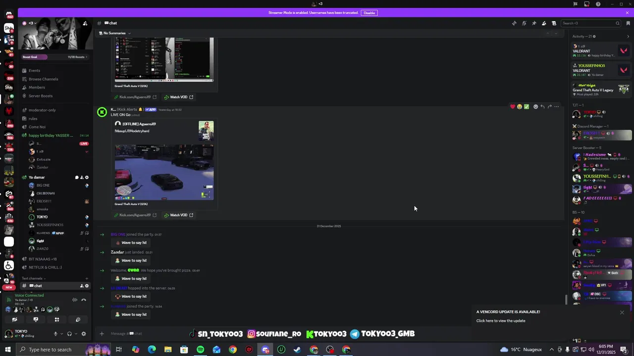Expand the No Summaries dropdown

point(115,33)
